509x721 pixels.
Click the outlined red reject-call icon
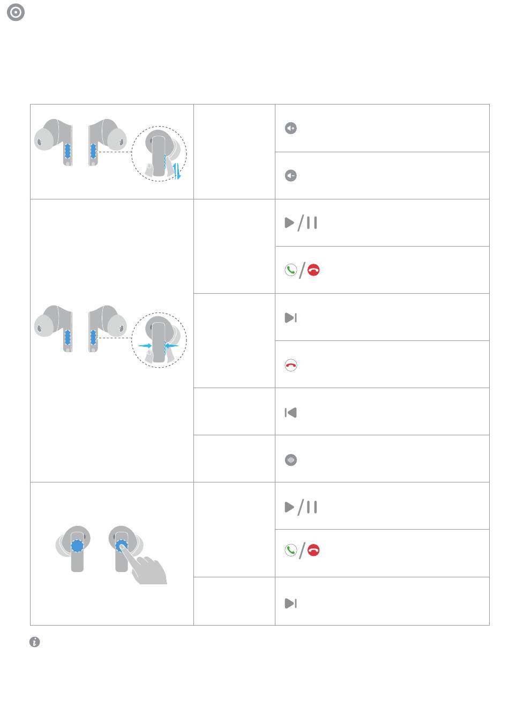[291, 365]
